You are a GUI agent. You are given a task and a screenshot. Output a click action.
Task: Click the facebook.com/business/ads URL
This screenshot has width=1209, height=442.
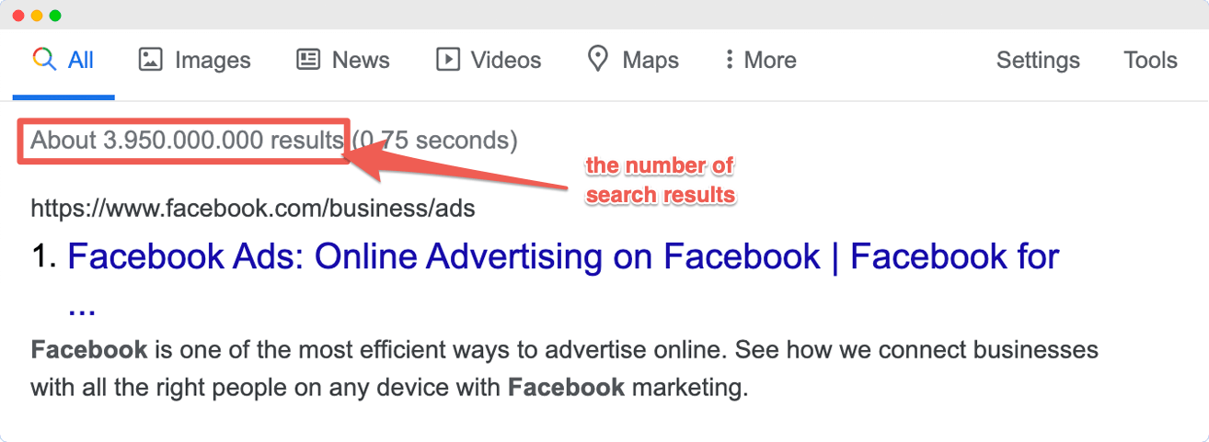(x=253, y=209)
